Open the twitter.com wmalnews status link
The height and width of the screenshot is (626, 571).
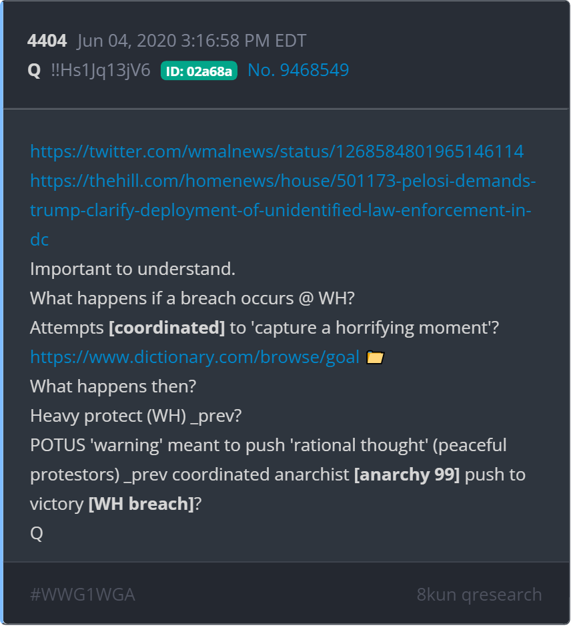click(x=277, y=151)
